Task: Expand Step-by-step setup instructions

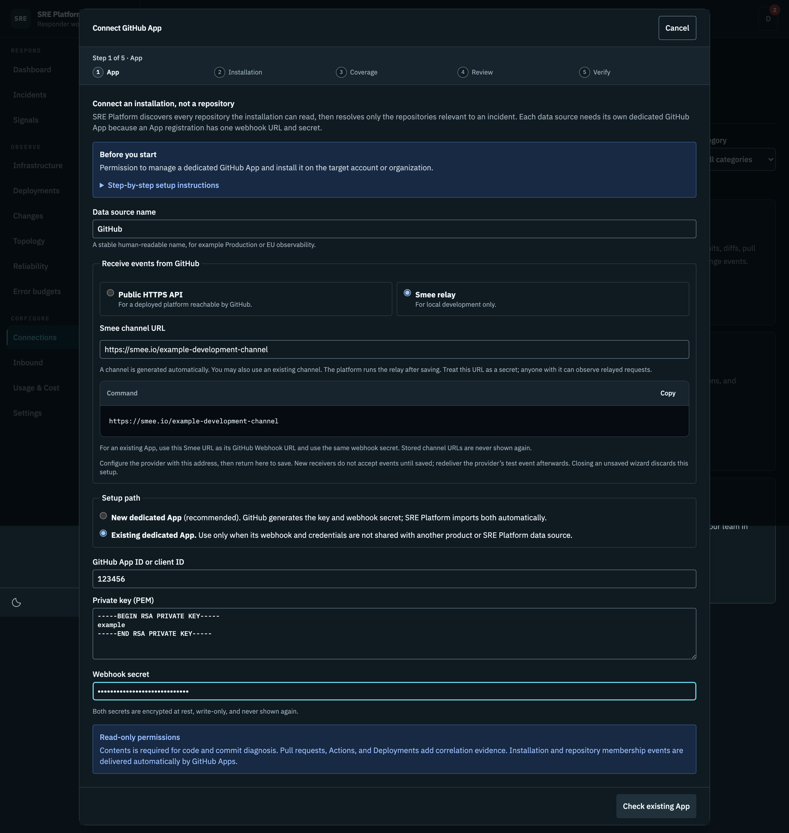Action: tap(159, 185)
